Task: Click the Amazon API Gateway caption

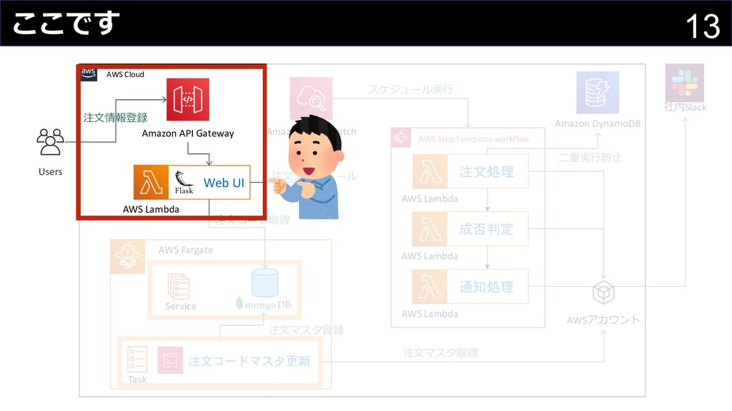Action: click(188, 133)
